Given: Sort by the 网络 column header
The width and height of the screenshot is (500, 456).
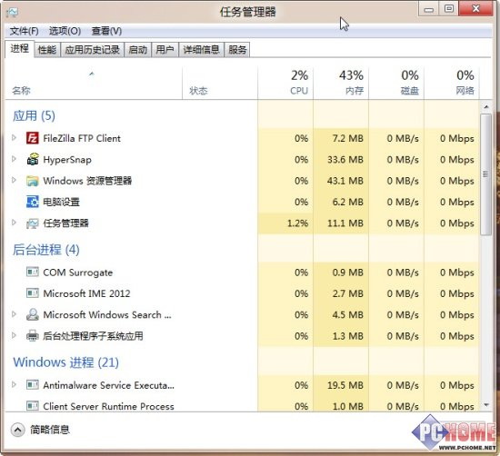Looking at the screenshot, I should [x=452, y=84].
